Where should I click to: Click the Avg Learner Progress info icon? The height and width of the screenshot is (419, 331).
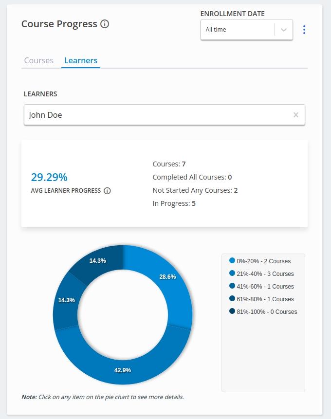107,191
